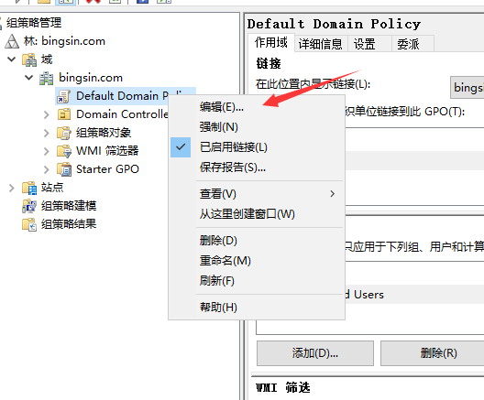Click the 域 domains folder icon

[29, 59]
